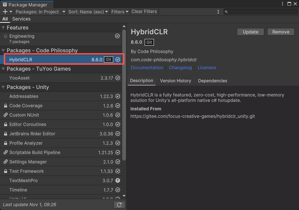This screenshot has height=210, width=299.
Task: Click the package search field
Action: click(x=261, y=12)
